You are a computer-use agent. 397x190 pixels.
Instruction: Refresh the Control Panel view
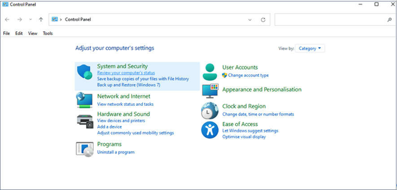coord(263,20)
